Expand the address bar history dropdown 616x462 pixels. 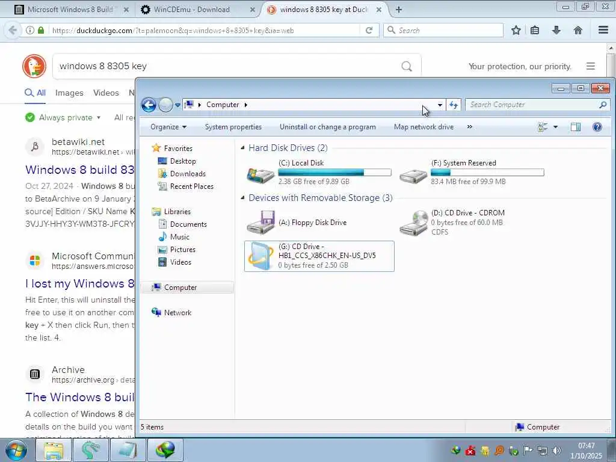440,105
